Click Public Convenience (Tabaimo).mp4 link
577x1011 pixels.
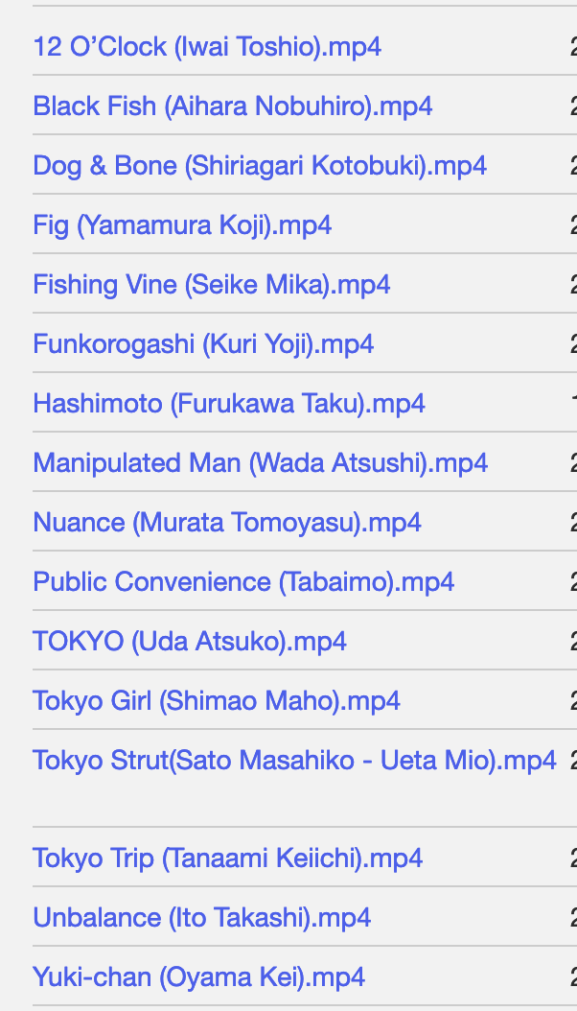243,581
